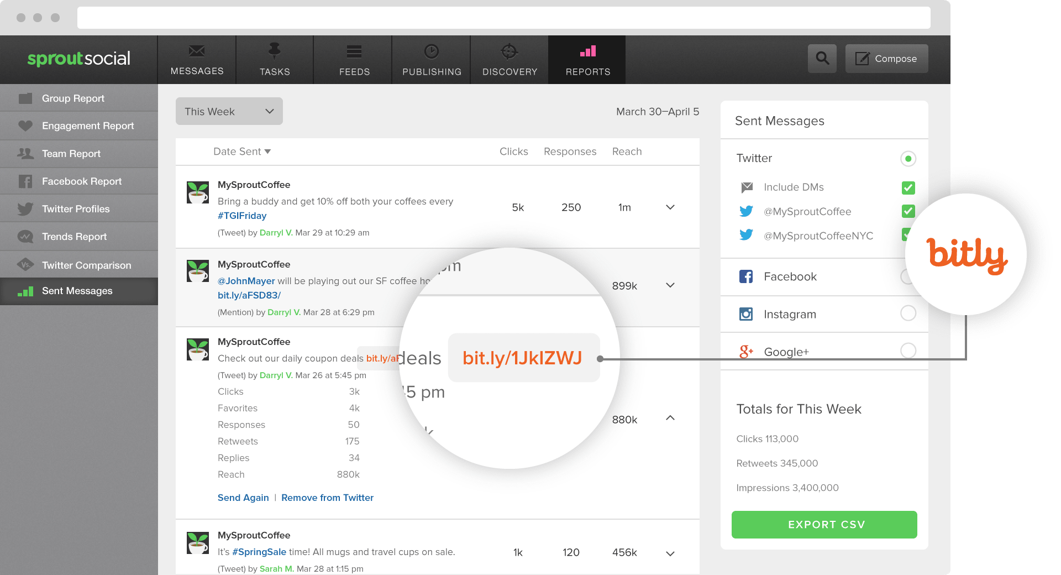
Task: Click the Reports bar chart icon
Action: 588,51
